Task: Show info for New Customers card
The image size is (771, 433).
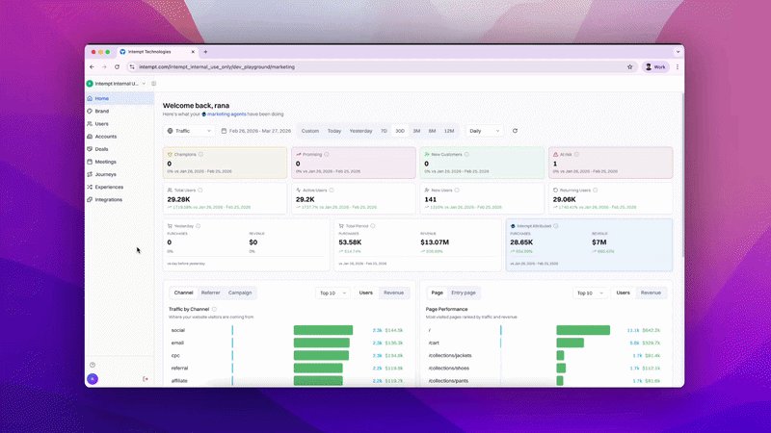Action: click(x=466, y=154)
